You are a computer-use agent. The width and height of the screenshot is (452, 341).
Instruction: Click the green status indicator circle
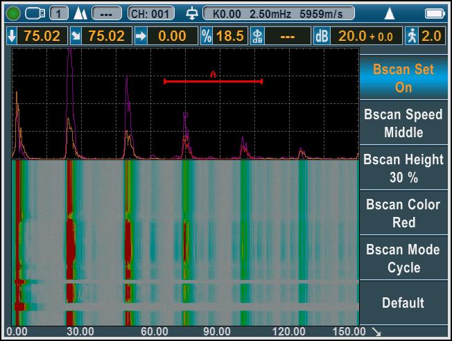click(x=13, y=13)
